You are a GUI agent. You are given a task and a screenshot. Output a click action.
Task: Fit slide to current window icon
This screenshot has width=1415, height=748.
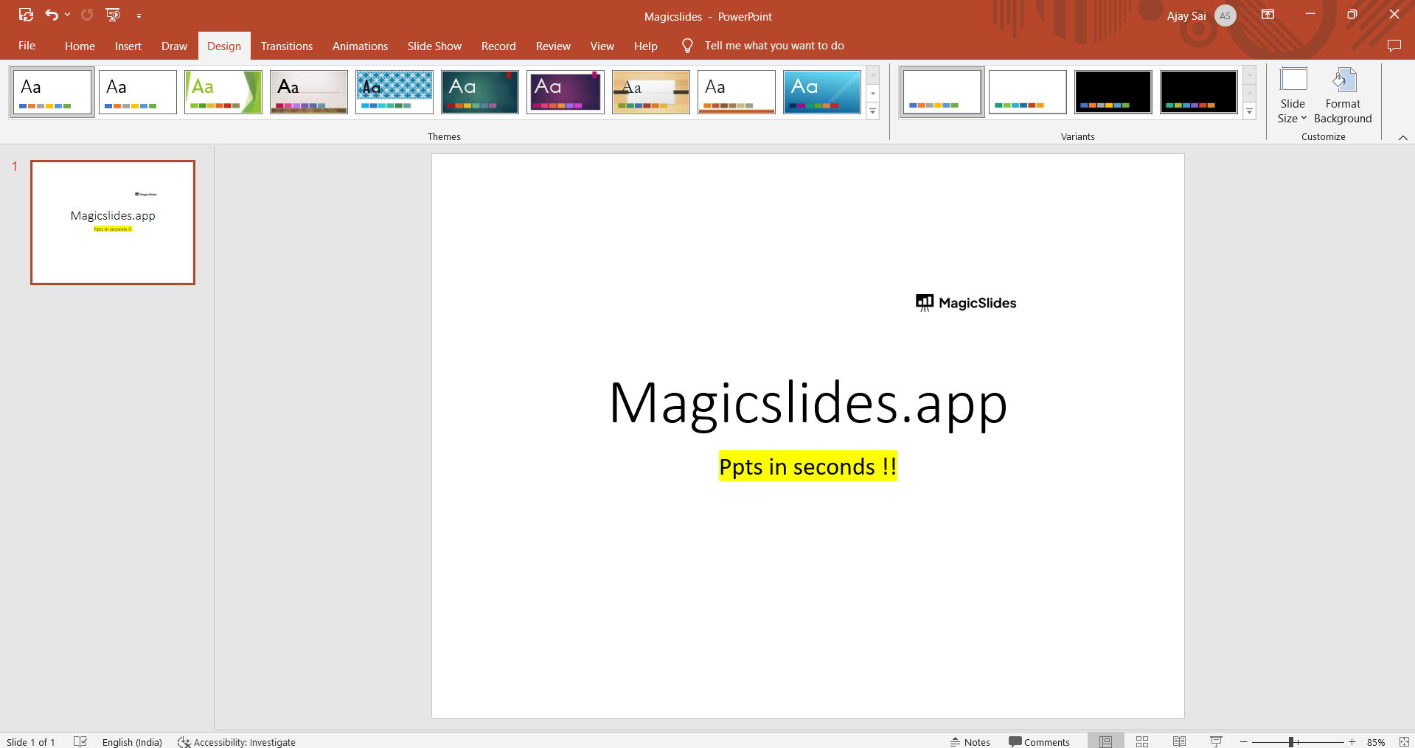coord(1404,741)
